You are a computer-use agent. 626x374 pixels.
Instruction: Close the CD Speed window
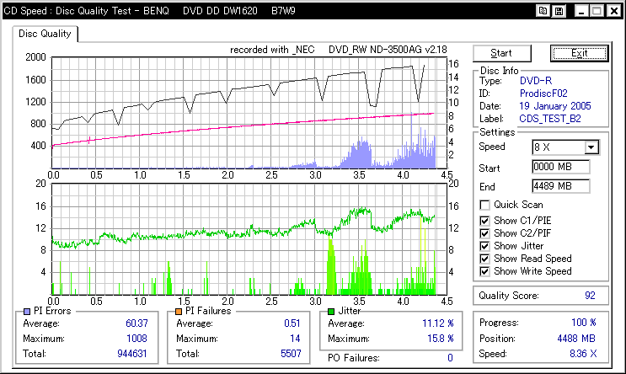pyautogui.click(x=613, y=11)
